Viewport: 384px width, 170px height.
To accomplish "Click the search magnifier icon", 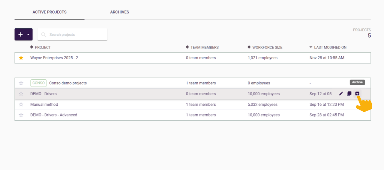I will pos(43,35).
